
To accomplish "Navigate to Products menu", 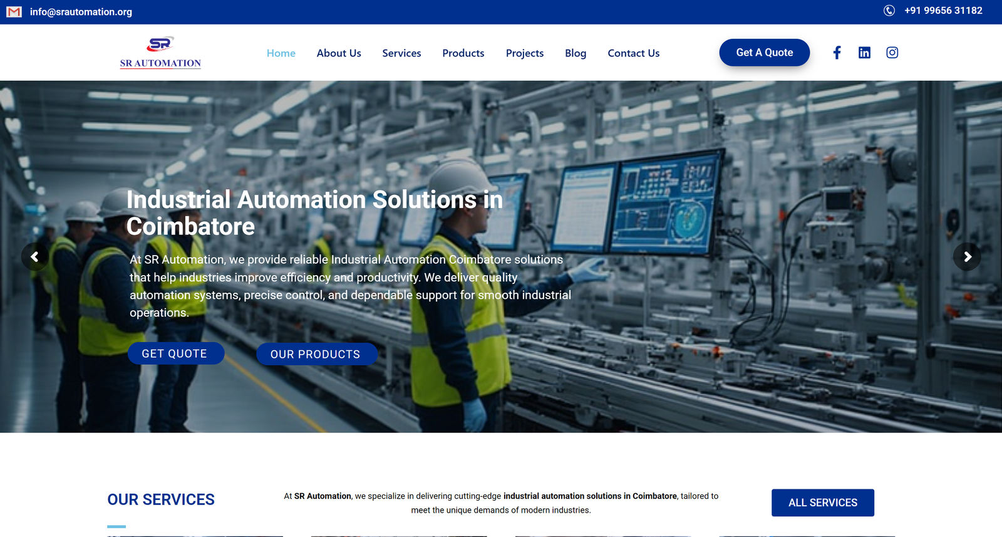I will coord(463,53).
